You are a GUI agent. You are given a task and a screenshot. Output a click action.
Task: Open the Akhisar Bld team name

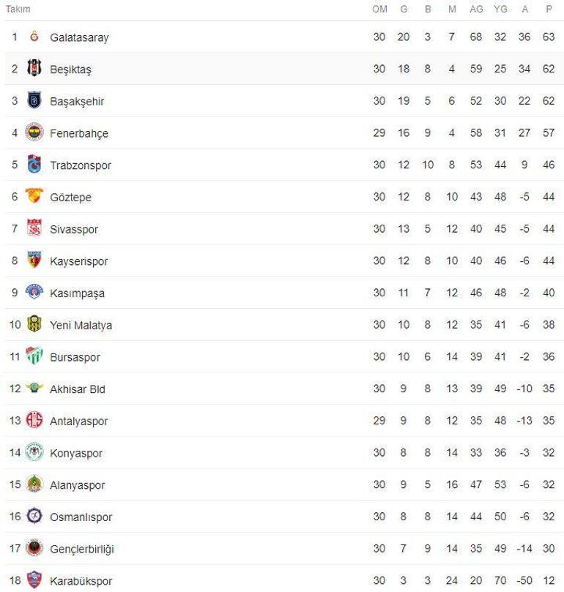point(77,389)
